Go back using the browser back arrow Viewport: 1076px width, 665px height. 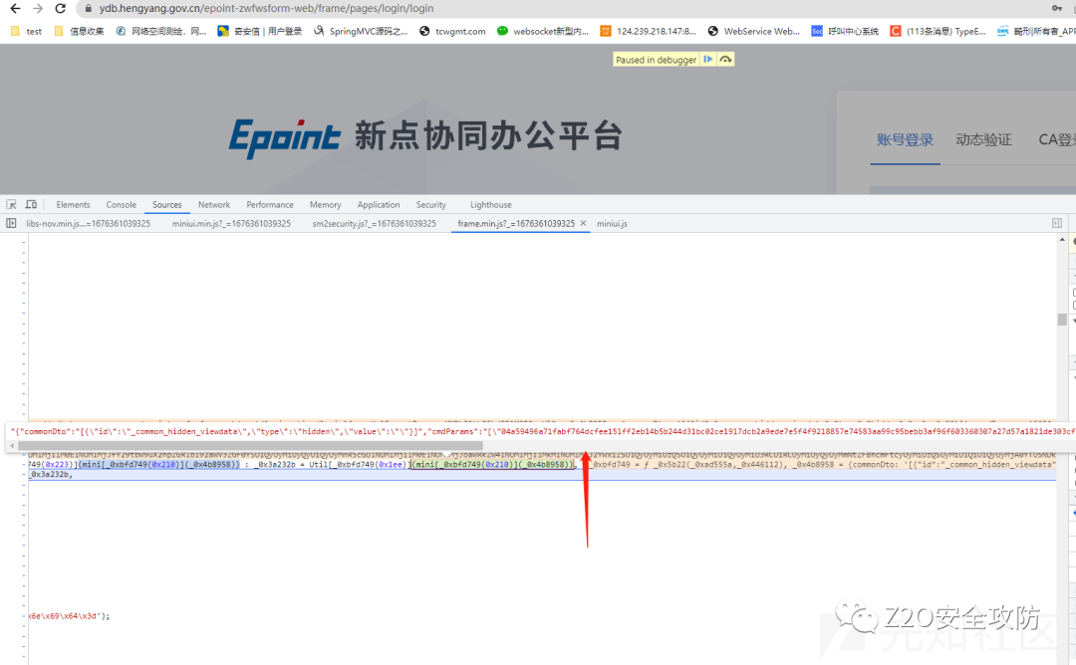15,8
